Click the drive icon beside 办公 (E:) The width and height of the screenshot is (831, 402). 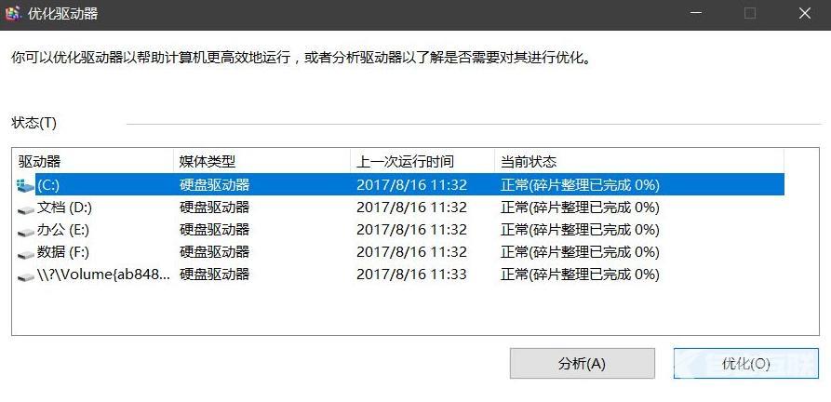coord(25,232)
